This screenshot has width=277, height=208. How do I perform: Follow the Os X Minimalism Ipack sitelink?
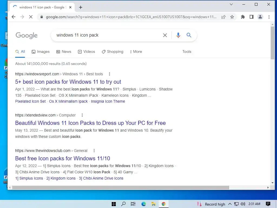(68, 101)
